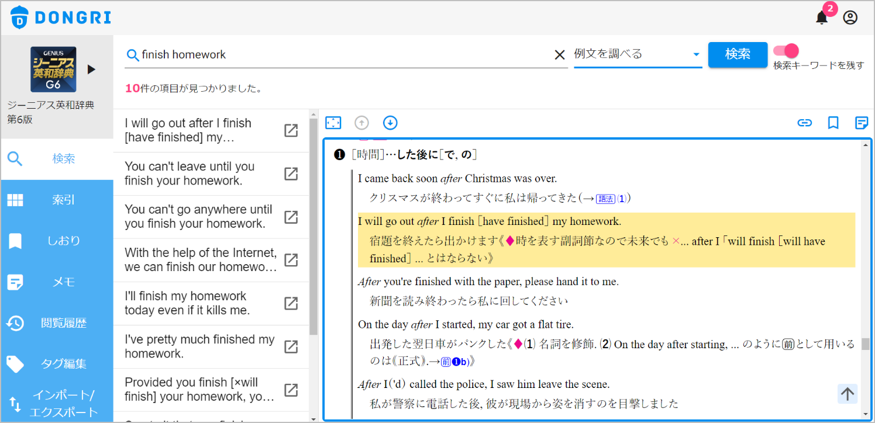Screen dimensions: 875x423
Task: Click the bookmark icon above entry
Action: coord(833,123)
